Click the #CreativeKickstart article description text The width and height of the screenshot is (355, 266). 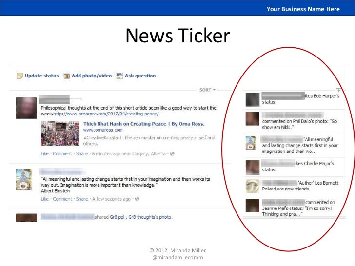[x=149, y=141]
